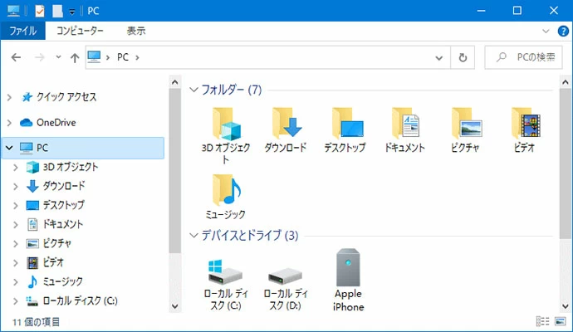
Task: Switch to large icons view in status bar
Action: [560, 321]
